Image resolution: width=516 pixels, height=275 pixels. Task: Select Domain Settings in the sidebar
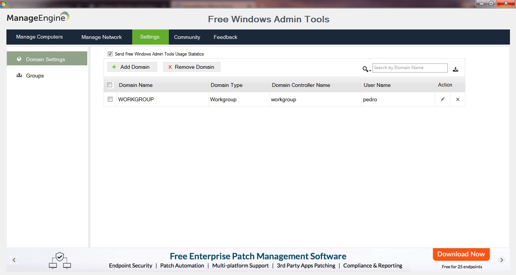coord(47,59)
